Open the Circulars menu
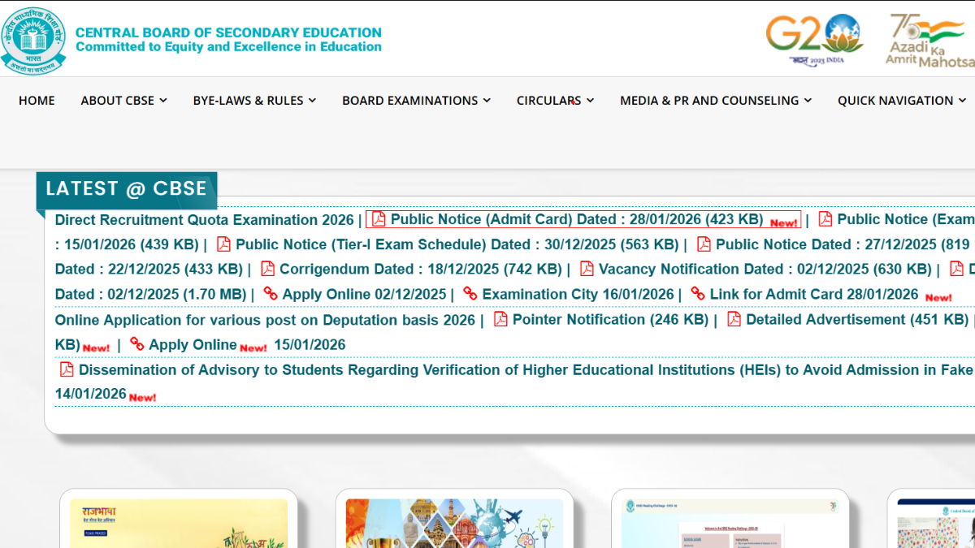The width and height of the screenshot is (975, 548). click(555, 101)
